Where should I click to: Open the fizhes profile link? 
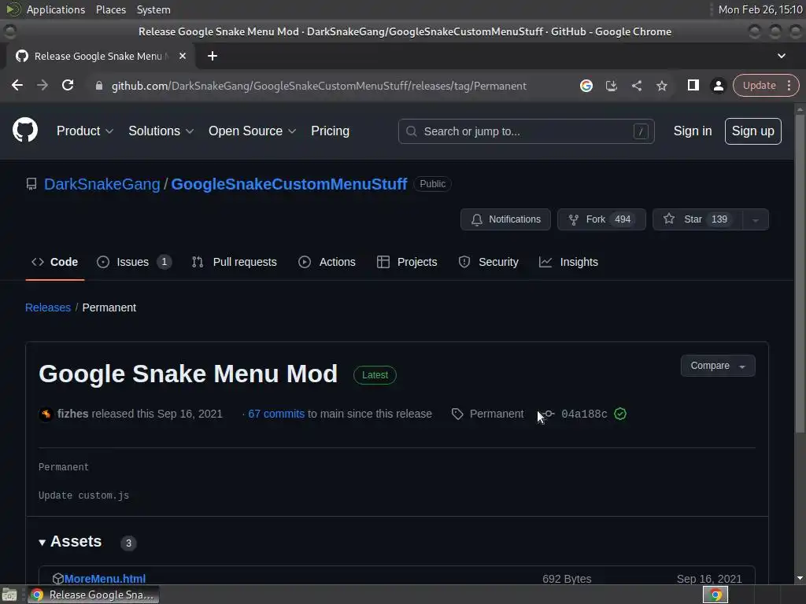coord(72,414)
